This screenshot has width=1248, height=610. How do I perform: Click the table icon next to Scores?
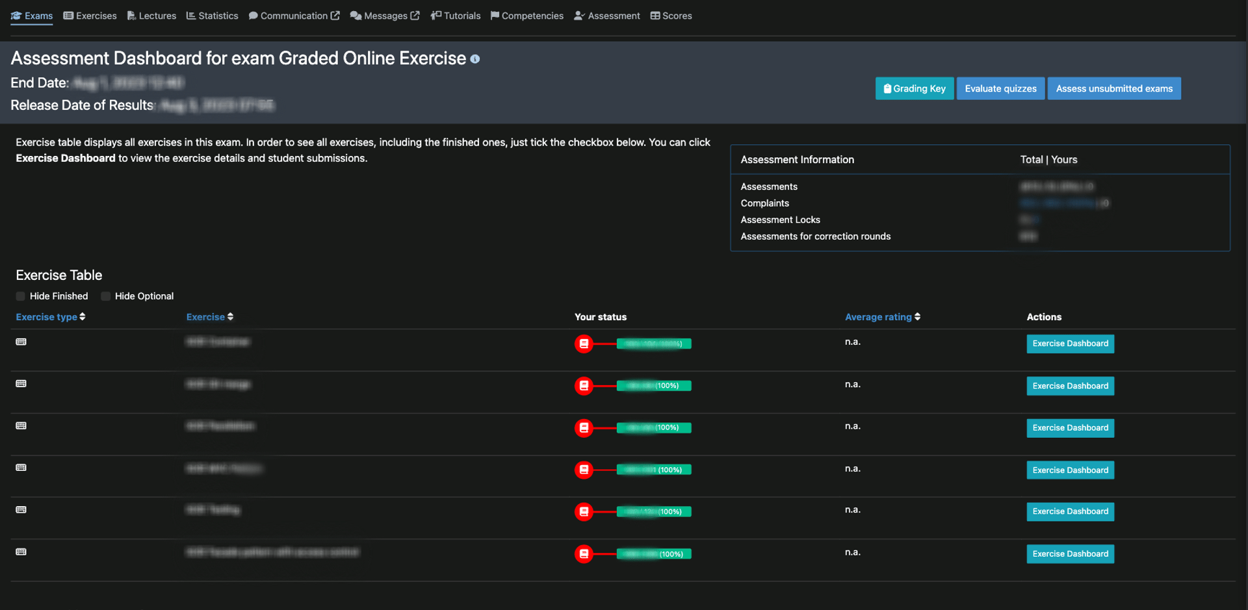(654, 15)
